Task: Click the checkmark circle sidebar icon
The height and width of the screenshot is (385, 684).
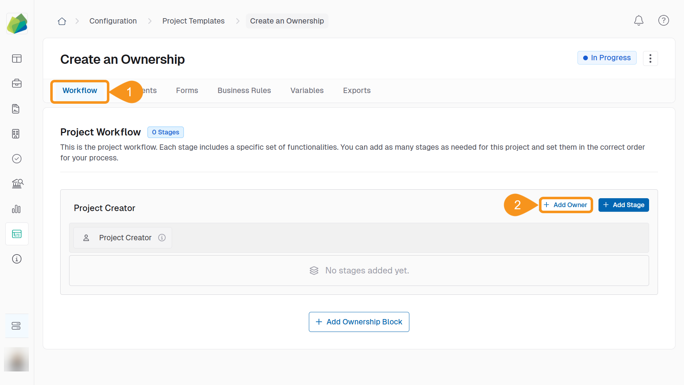Action: click(x=17, y=159)
